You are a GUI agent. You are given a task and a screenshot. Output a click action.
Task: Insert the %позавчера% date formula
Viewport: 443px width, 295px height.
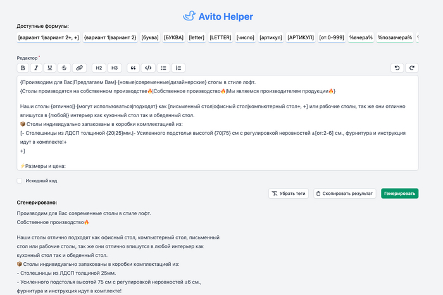pos(395,37)
